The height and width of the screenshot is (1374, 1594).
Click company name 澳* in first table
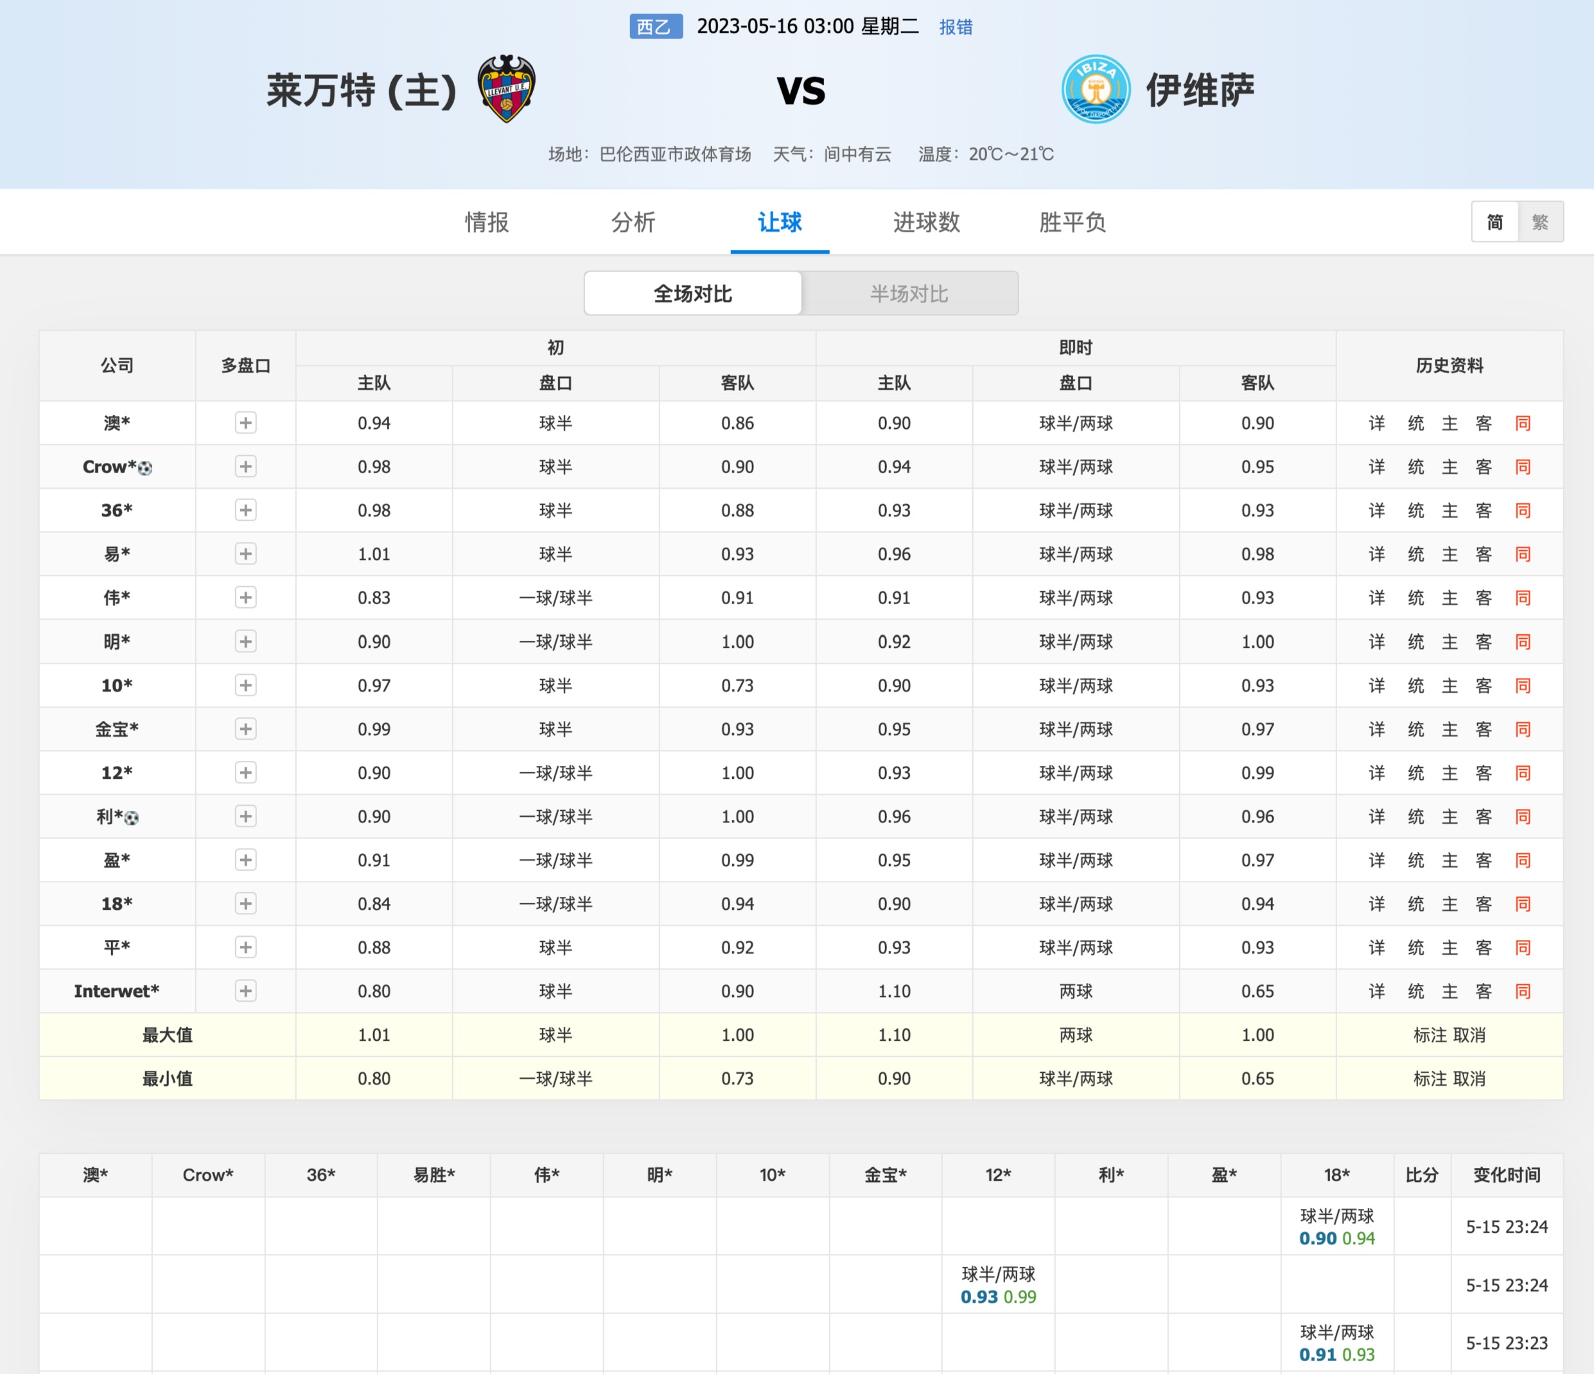click(117, 423)
